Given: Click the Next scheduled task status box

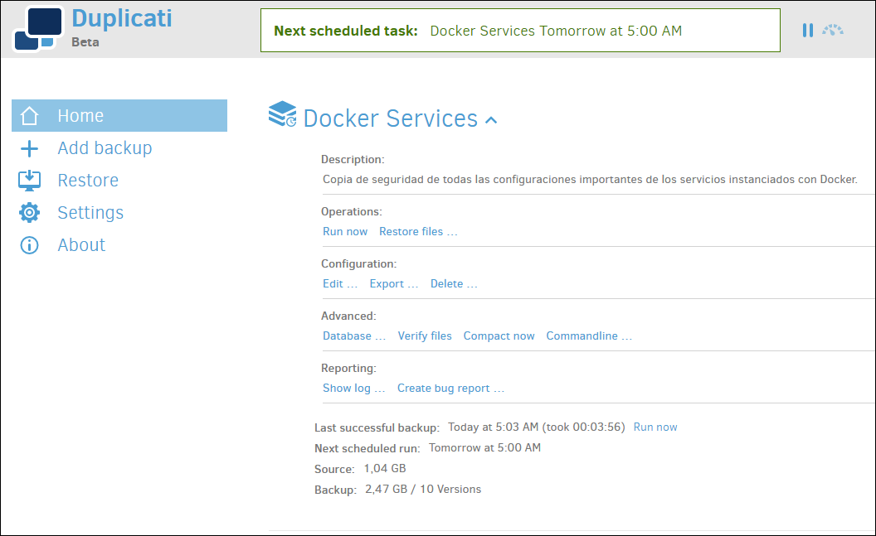Looking at the screenshot, I should coord(520,31).
